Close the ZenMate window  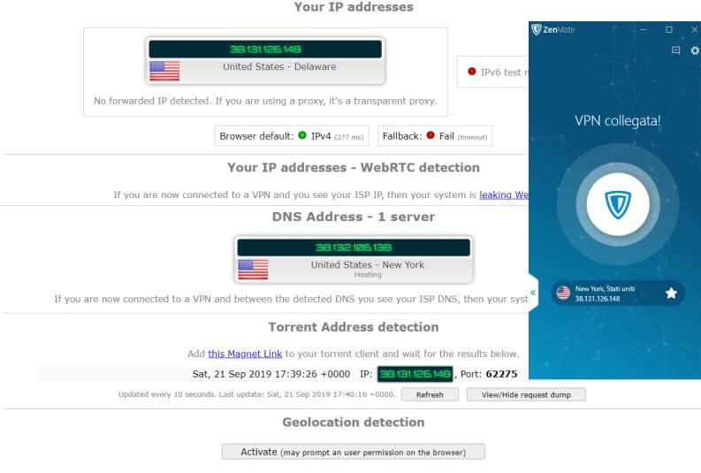pos(695,29)
